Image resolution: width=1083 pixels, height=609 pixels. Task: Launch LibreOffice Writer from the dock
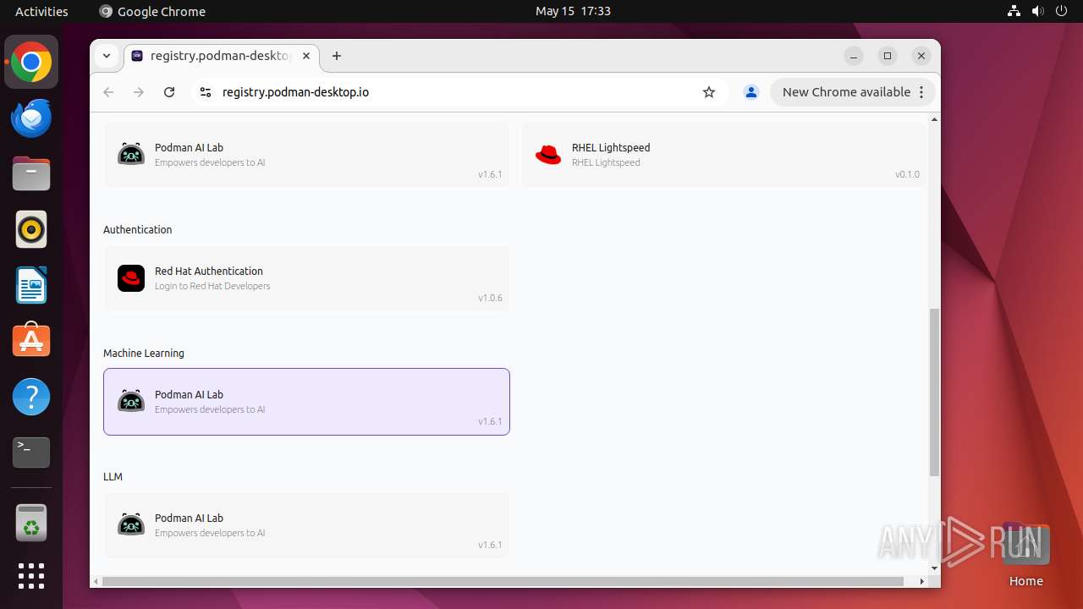[31, 285]
